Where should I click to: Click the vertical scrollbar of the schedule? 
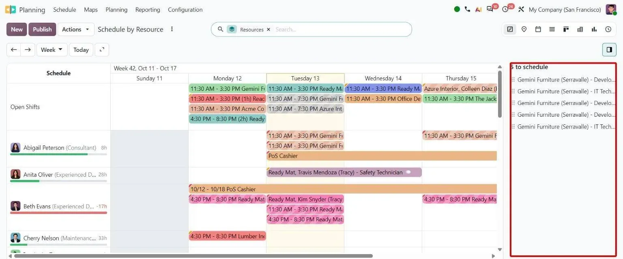tap(500, 94)
